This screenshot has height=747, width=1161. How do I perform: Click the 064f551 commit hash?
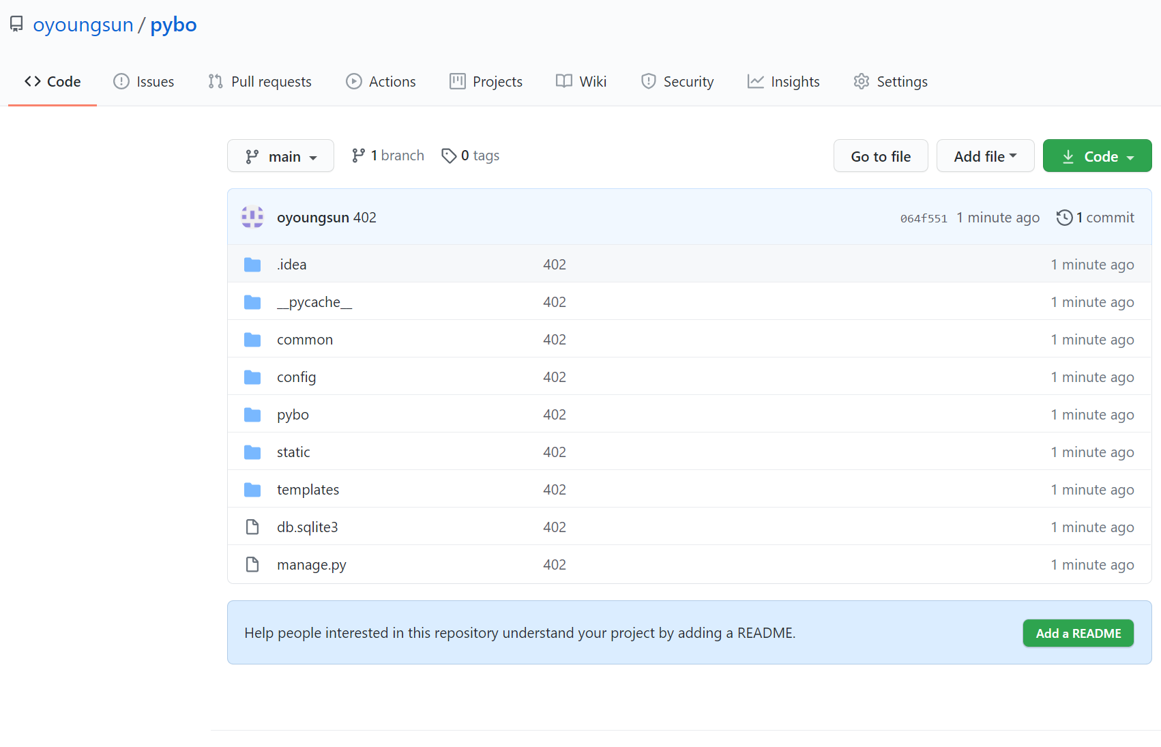click(x=923, y=218)
